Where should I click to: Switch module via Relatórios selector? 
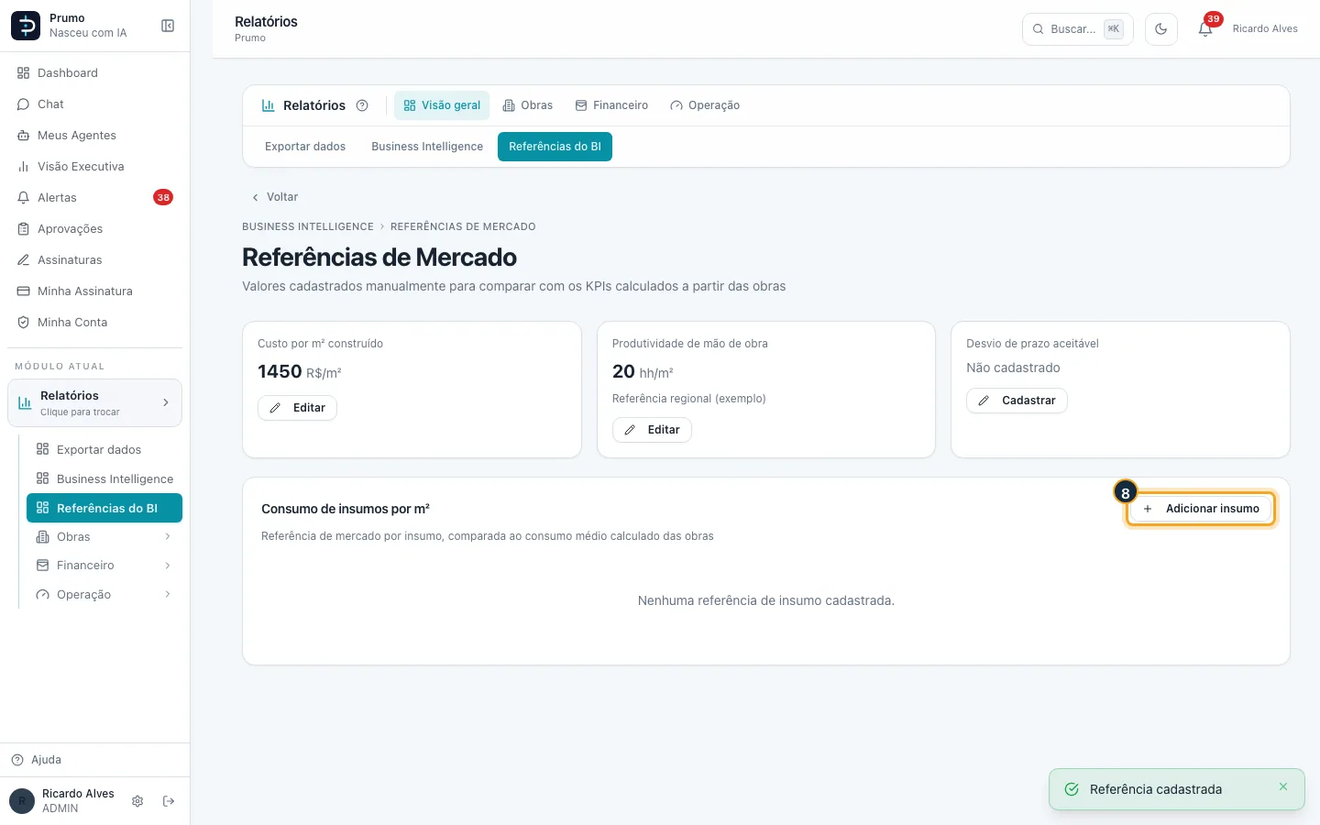[x=95, y=403]
